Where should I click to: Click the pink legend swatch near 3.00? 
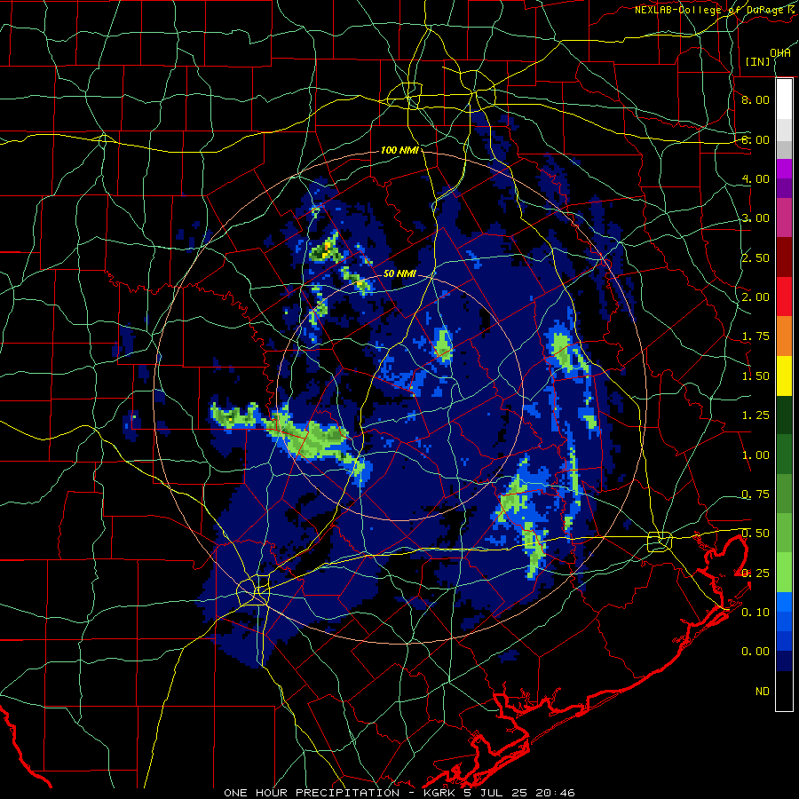pyautogui.click(x=784, y=218)
